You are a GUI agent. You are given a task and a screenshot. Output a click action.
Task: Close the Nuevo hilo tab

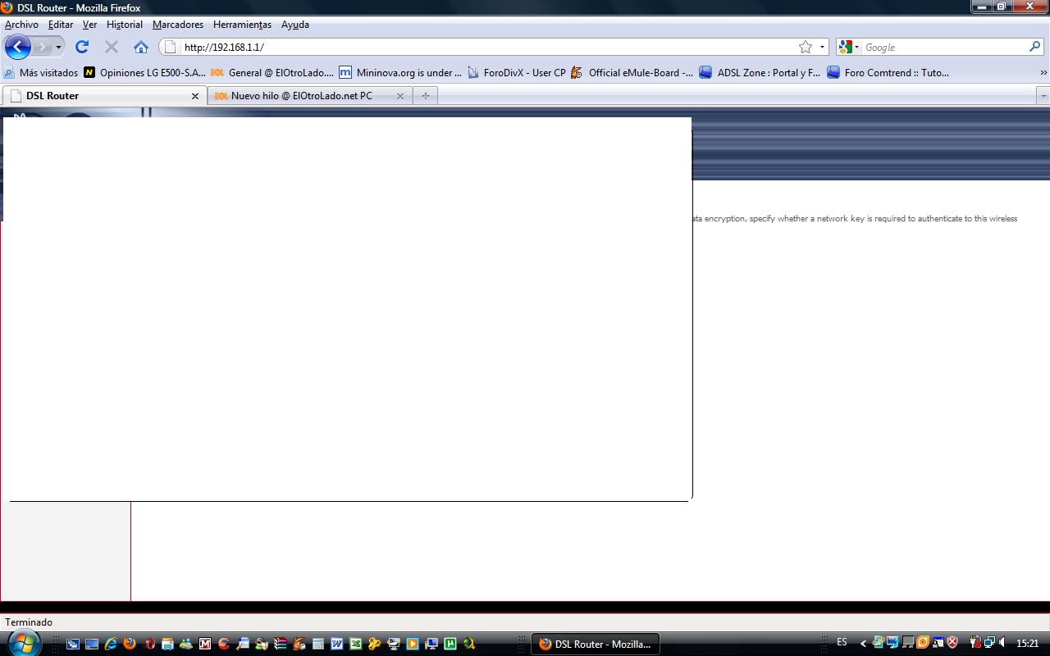(400, 96)
